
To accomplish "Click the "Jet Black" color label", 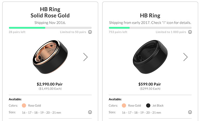I will [x=158, y=106].
